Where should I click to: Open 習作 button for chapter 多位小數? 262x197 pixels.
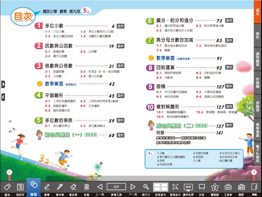coord(120,26)
